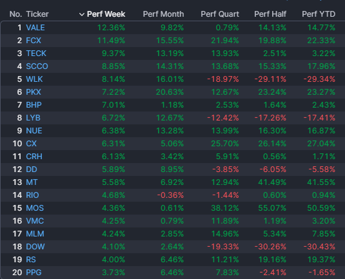345x279 pixels.
Task: Open the VALE ticker link
Action: pos(35,28)
